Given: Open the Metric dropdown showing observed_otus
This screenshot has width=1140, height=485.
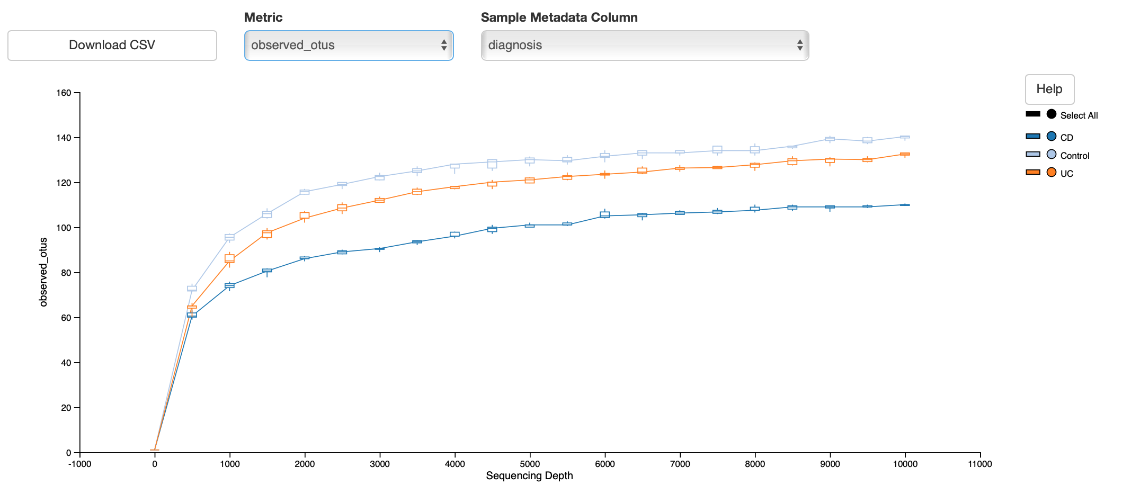Looking at the screenshot, I should click(349, 46).
